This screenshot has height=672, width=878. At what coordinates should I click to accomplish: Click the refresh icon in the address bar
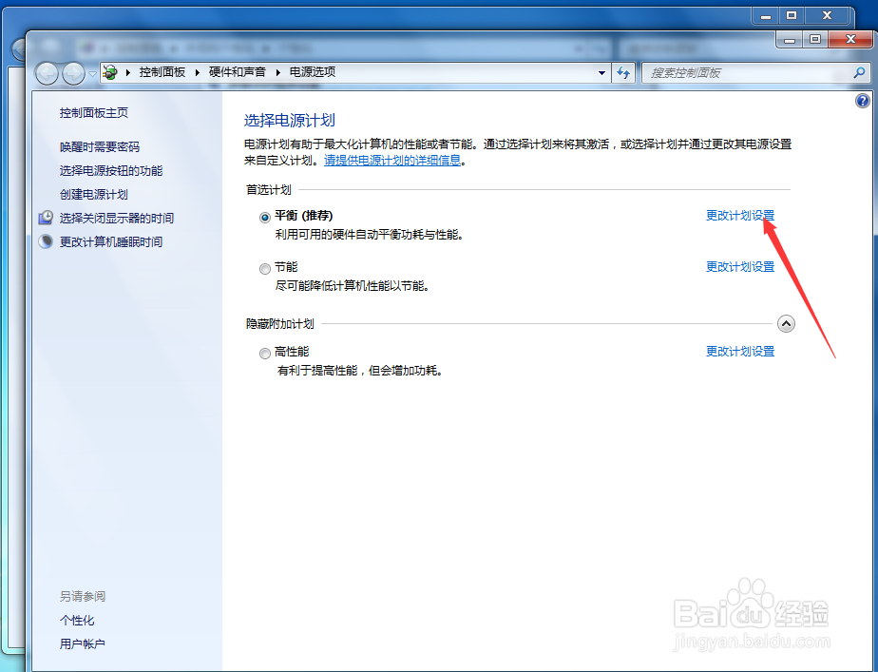624,72
